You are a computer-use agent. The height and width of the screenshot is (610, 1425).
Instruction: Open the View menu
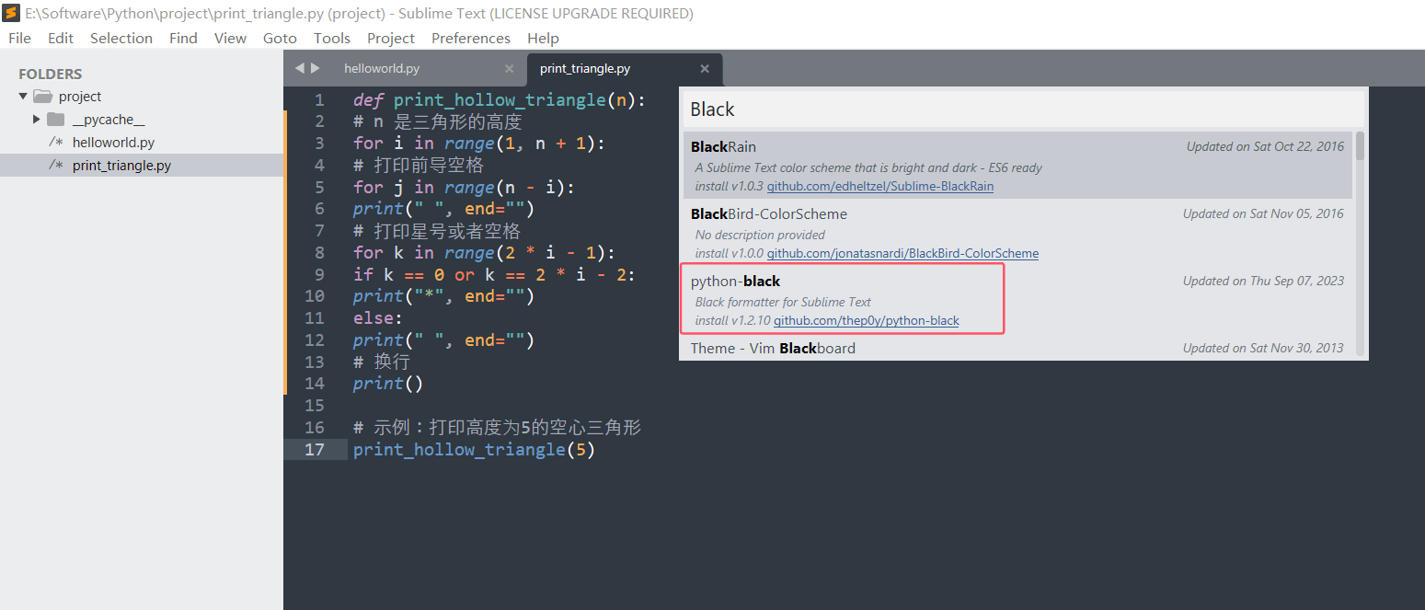pos(230,38)
